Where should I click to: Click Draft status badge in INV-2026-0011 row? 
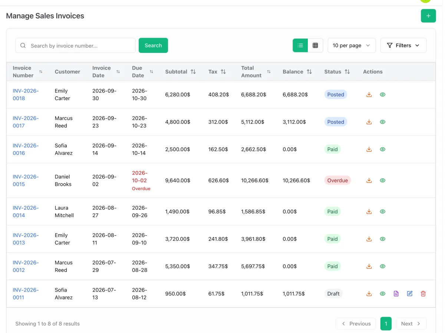click(333, 294)
